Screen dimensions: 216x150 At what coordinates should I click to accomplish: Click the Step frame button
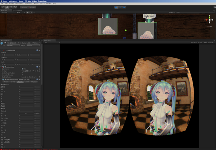pyautogui.click(x=124, y=7)
